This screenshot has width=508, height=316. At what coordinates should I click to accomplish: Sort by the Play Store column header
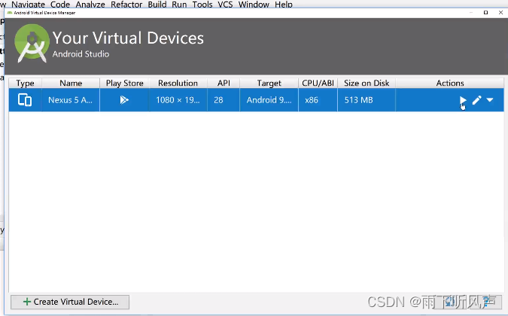click(x=124, y=84)
